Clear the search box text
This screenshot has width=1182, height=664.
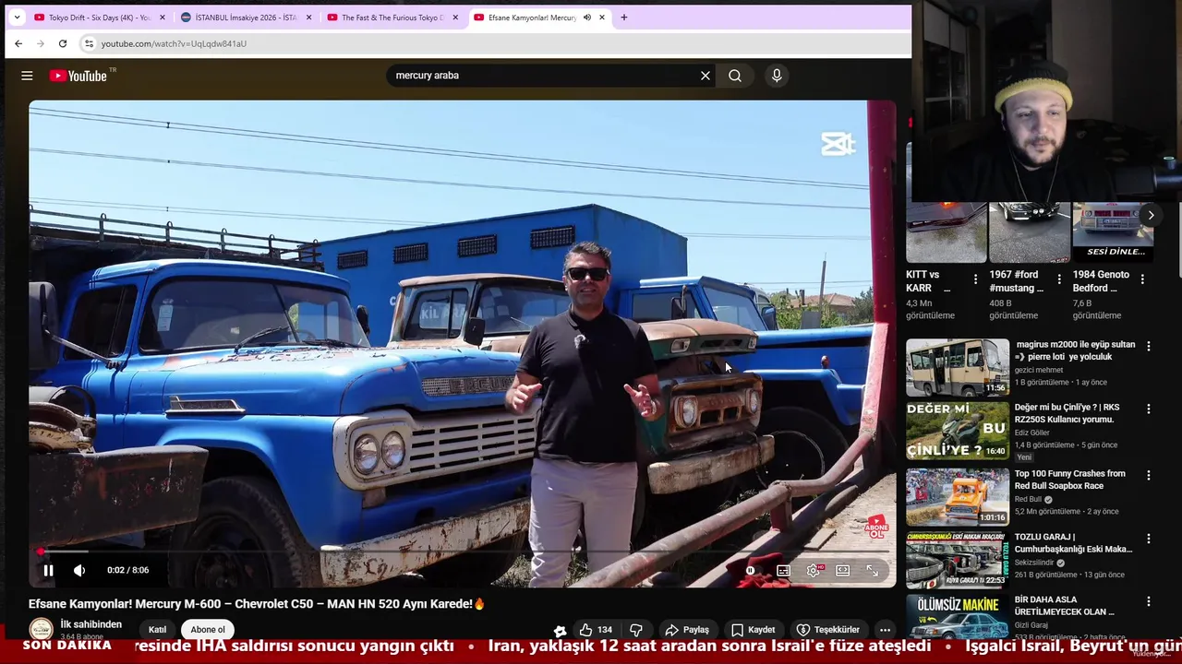(x=706, y=76)
